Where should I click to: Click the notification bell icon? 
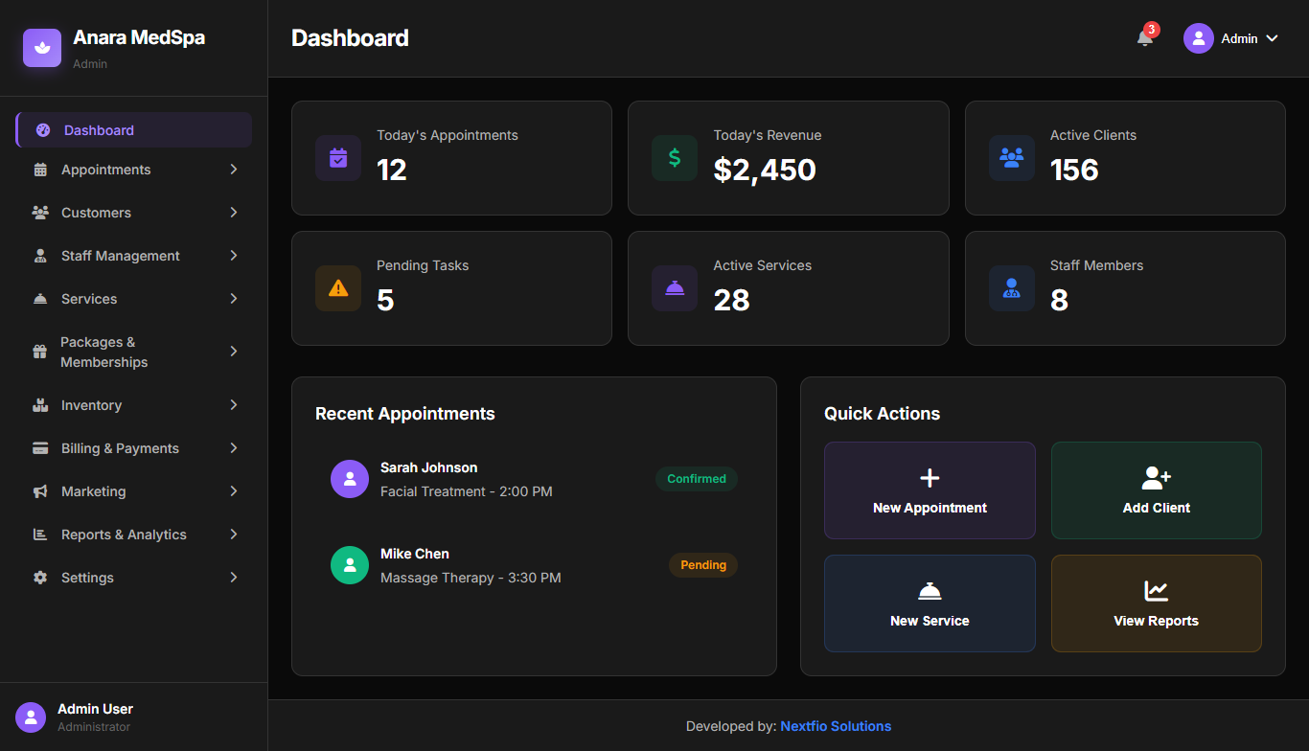(1144, 38)
